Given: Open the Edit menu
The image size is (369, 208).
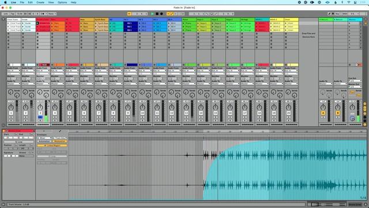Looking at the screenshot, I should coord(30,2).
